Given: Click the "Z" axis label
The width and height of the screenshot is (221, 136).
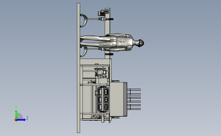Looking at the screenshot, I should (27, 118).
